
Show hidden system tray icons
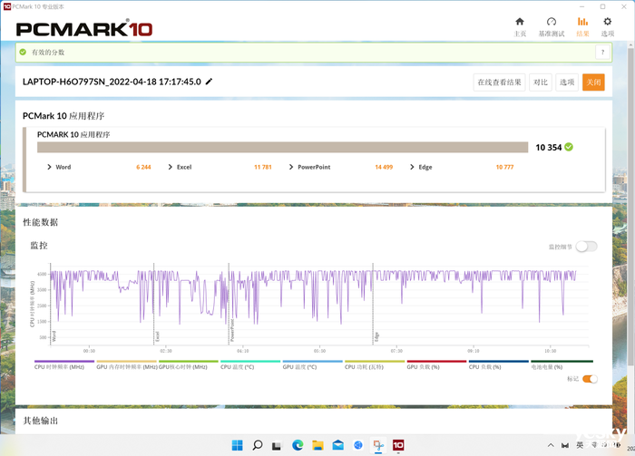click(551, 445)
